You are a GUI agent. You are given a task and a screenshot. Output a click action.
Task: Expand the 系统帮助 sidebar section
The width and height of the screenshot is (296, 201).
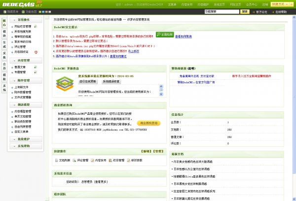coord(26,146)
